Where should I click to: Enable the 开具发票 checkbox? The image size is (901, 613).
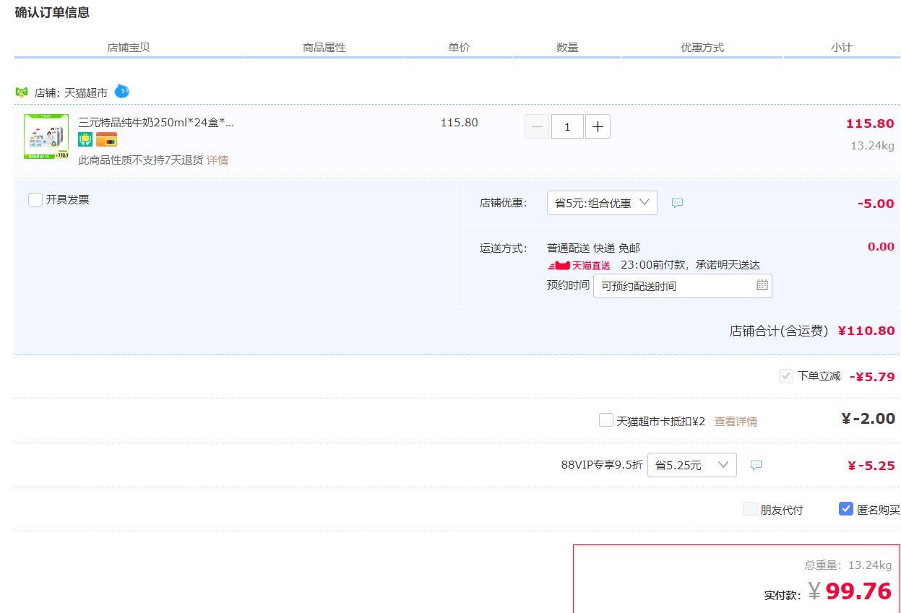35,199
